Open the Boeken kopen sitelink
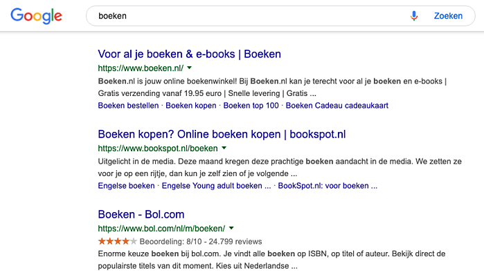This screenshot has height=277, width=484. (192, 106)
